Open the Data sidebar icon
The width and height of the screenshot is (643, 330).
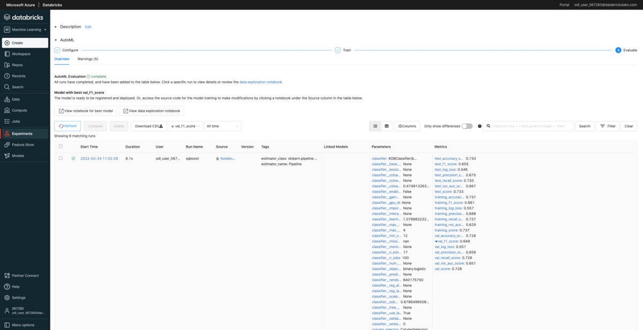pyautogui.click(x=7, y=99)
